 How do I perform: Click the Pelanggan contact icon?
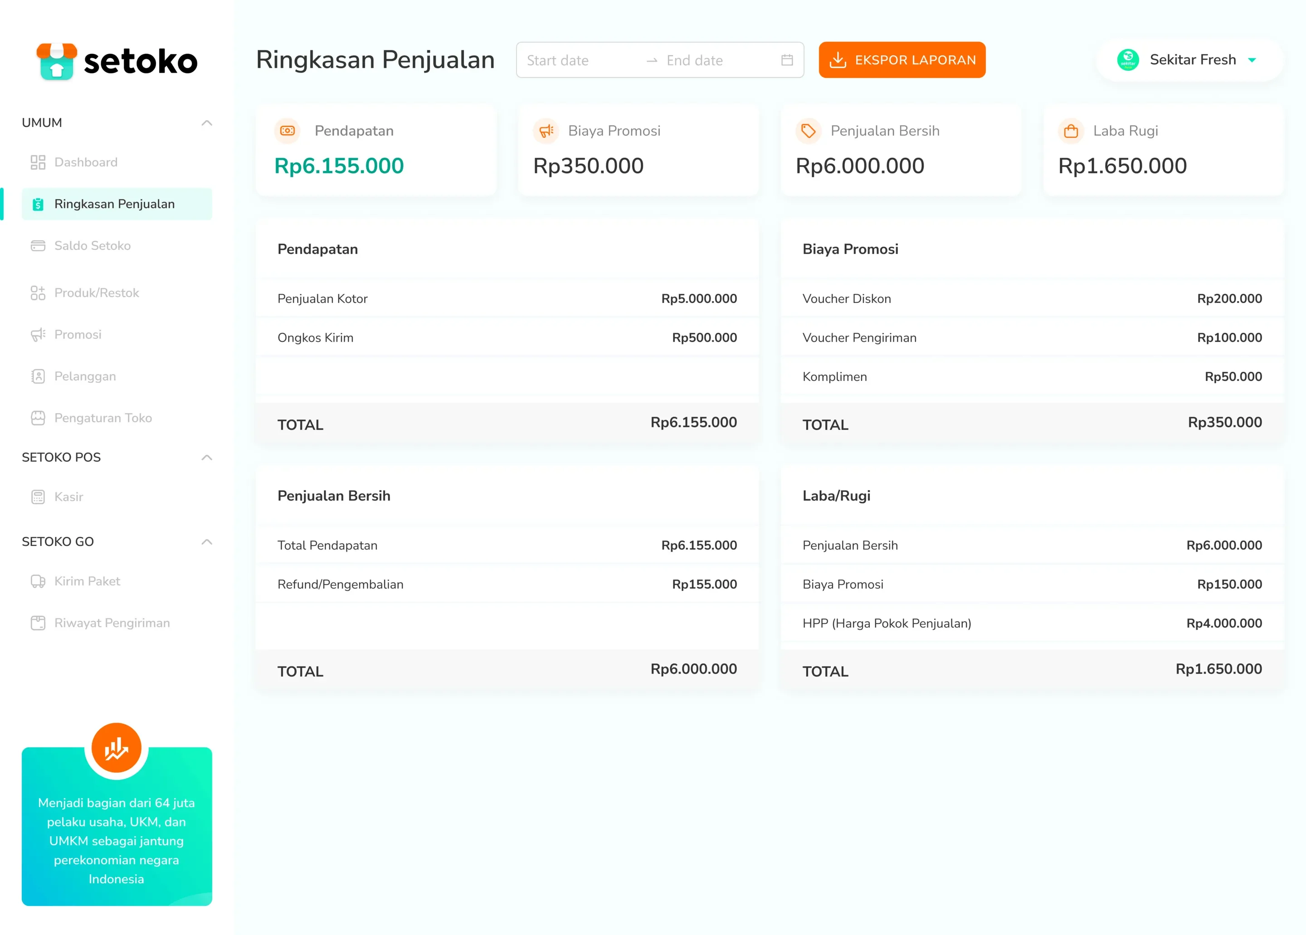pos(38,376)
